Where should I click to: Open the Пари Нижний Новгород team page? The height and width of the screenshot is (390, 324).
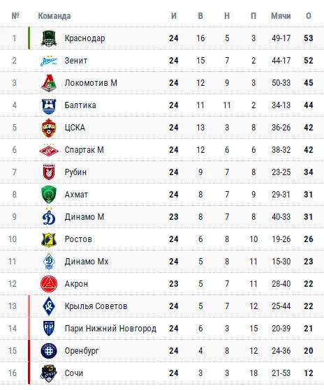(110, 329)
